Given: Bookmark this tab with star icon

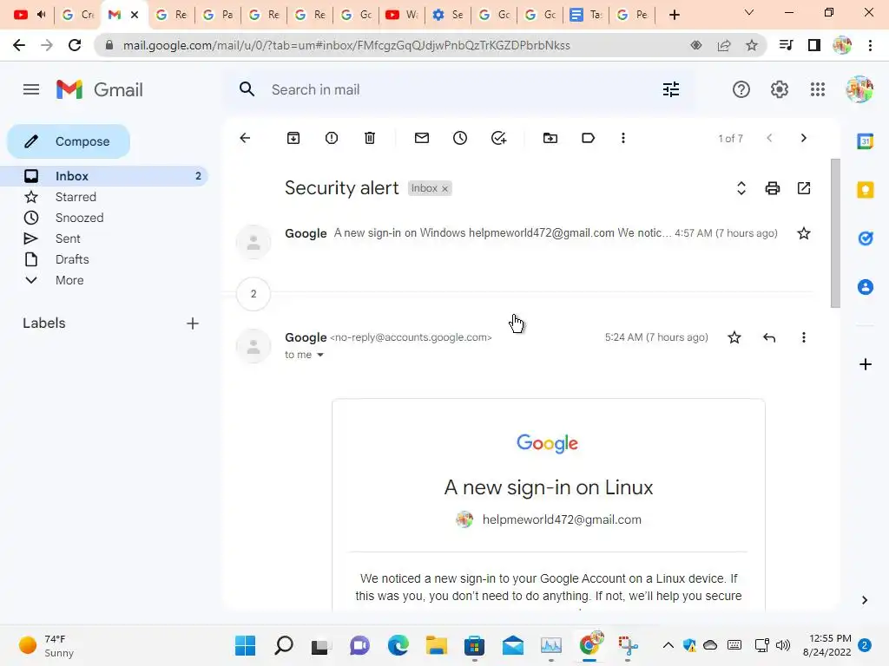Looking at the screenshot, I should 752,45.
